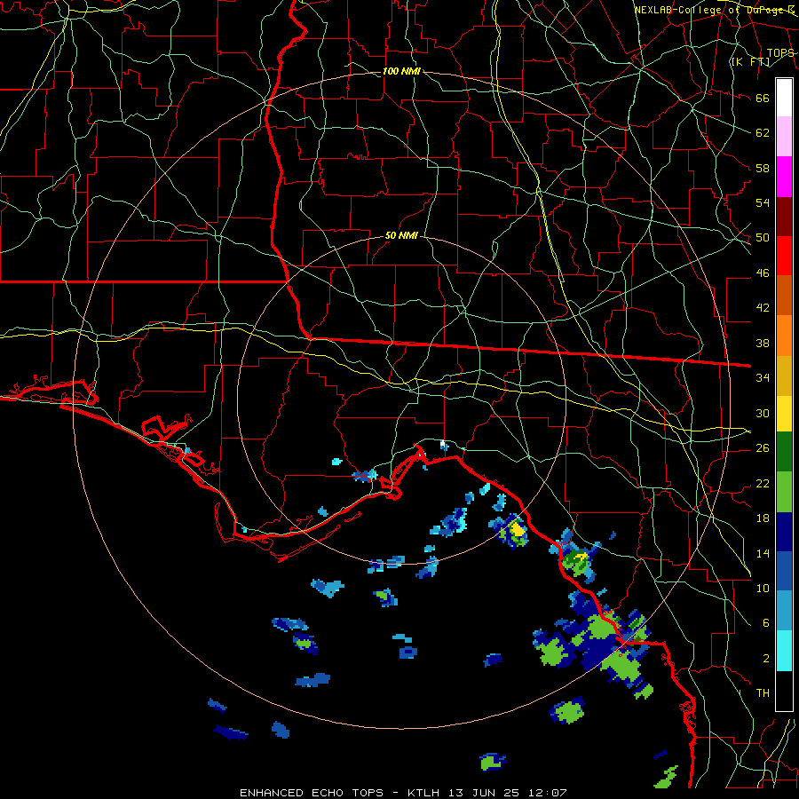Click the '30' scale value
Screen dimensions: 799x799
763,413
